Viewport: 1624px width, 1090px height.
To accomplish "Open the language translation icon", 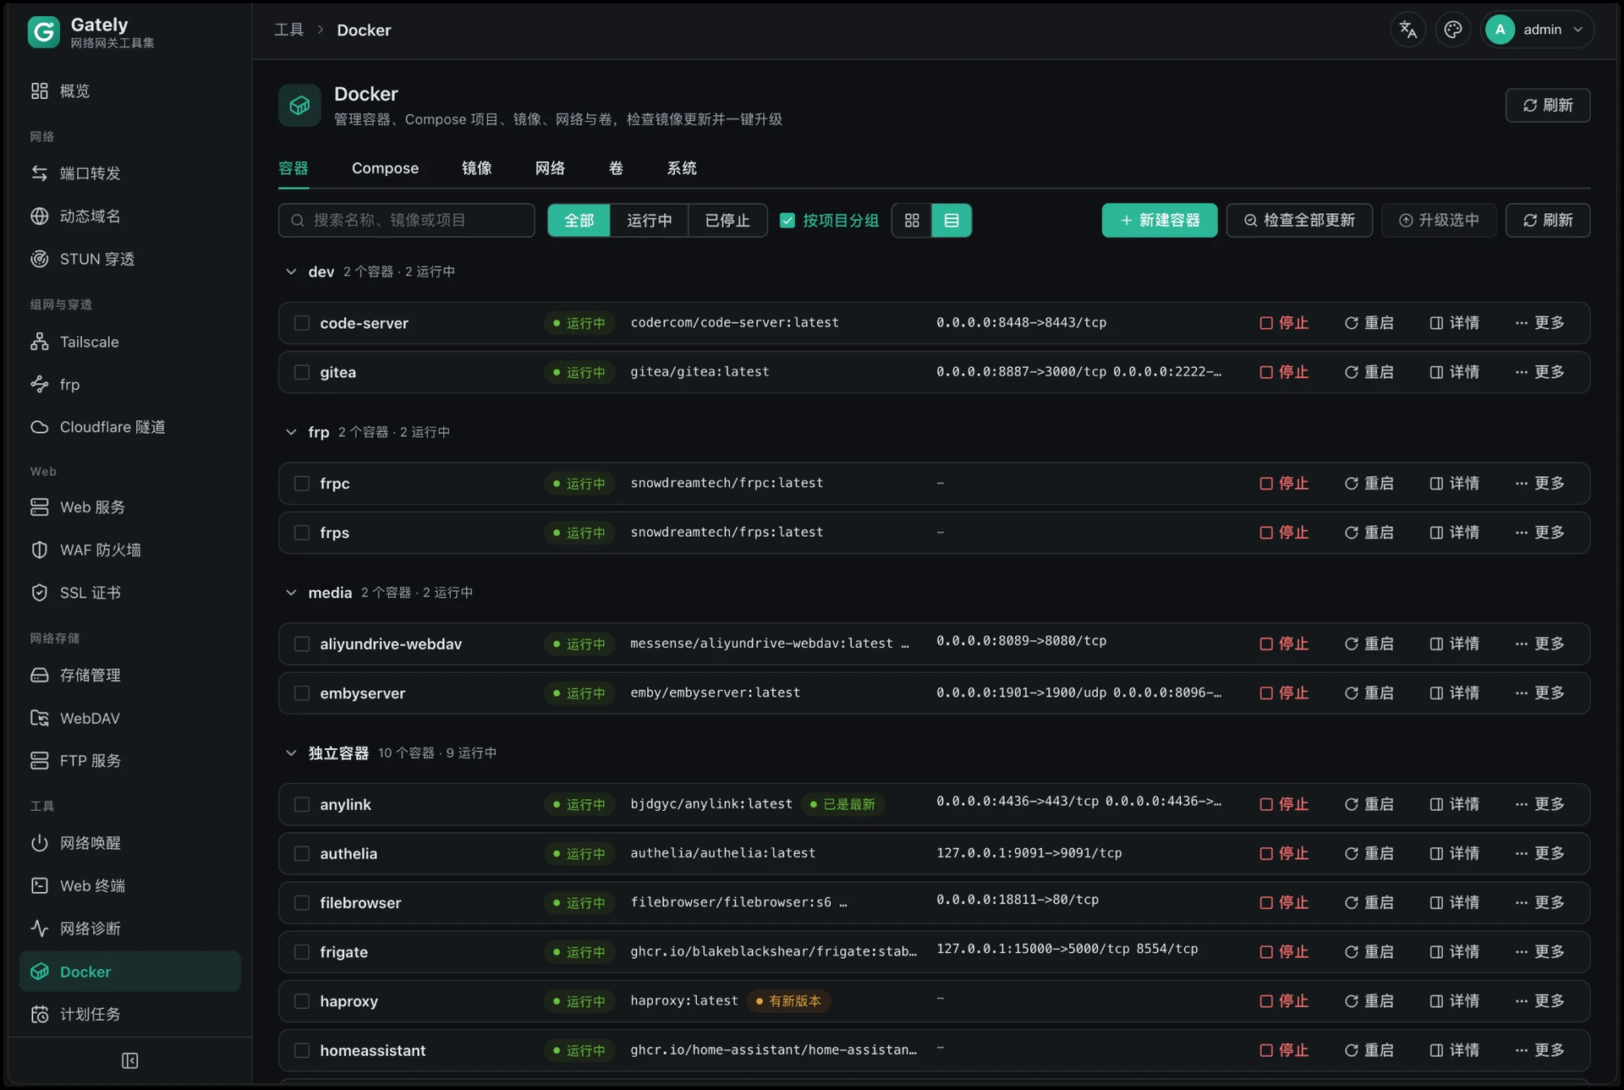I will point(1407,30).
